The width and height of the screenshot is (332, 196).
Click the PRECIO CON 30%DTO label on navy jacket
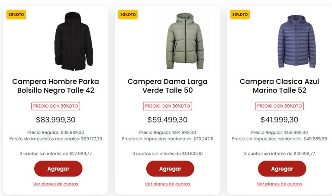(x=279, y=106)
